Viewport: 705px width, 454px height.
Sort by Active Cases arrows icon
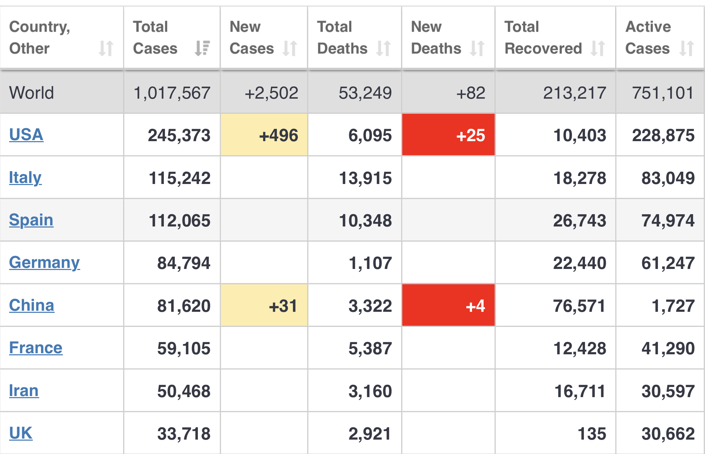click(687, 48)
